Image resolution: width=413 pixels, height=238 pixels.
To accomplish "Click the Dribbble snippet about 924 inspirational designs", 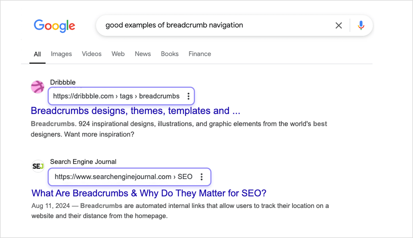I will (179, 129).
